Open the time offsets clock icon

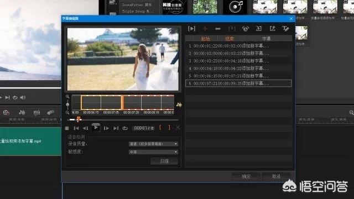coord(246,29)
